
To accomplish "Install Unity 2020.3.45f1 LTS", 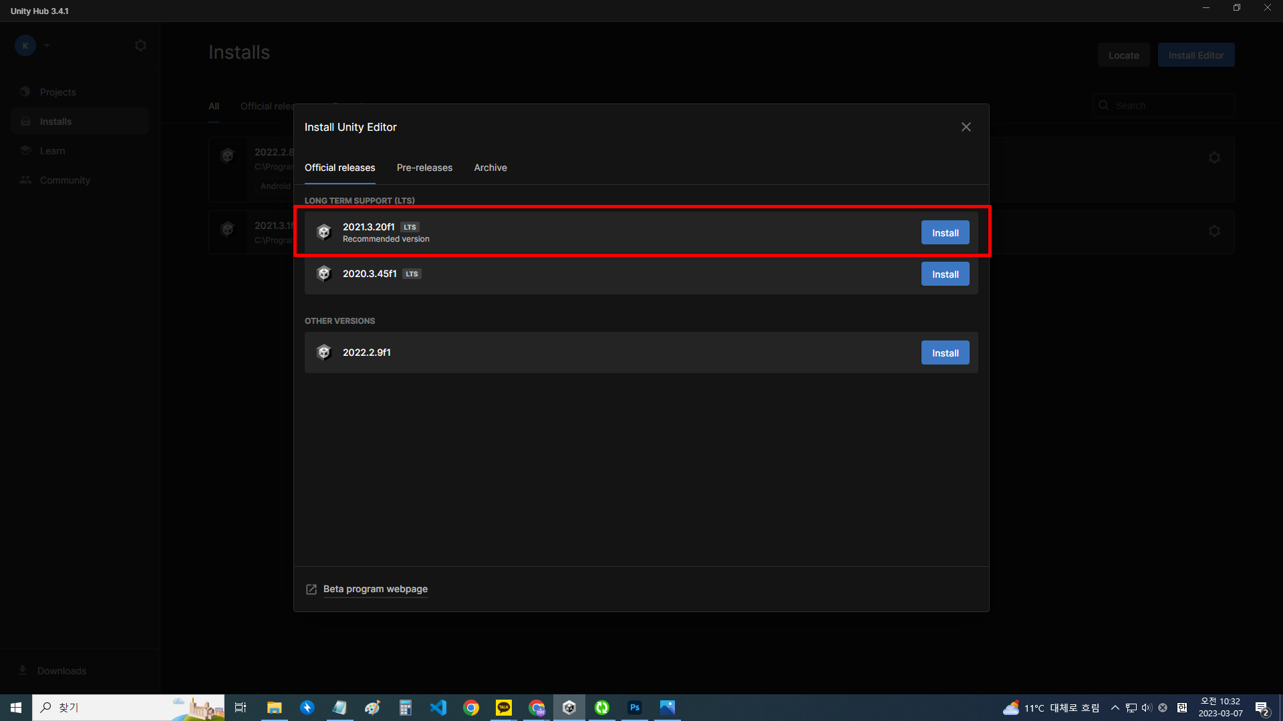I will [x=945, y=274].
